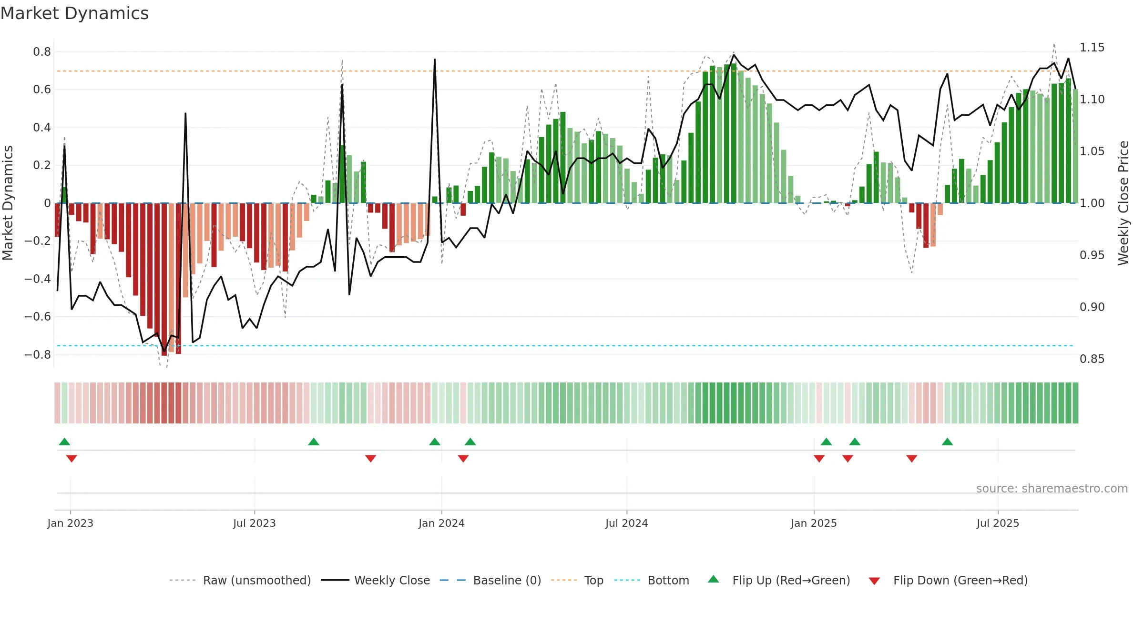Image resolution: width=1144 pixels, height=643 pixels.
Task: Click the Weekly Close Price axis title
Action: [1124, 203]
